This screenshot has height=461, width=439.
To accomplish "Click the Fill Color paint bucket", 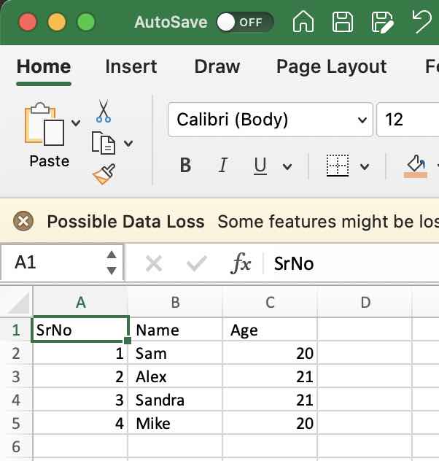I will 416,164.
